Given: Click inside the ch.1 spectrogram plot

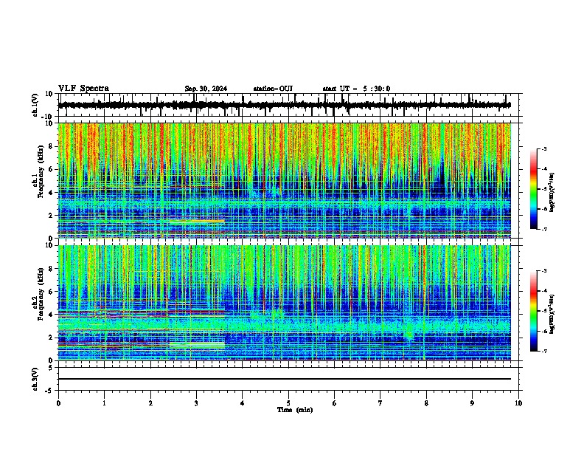Looking at the screenshot, I should coord(284,180).
